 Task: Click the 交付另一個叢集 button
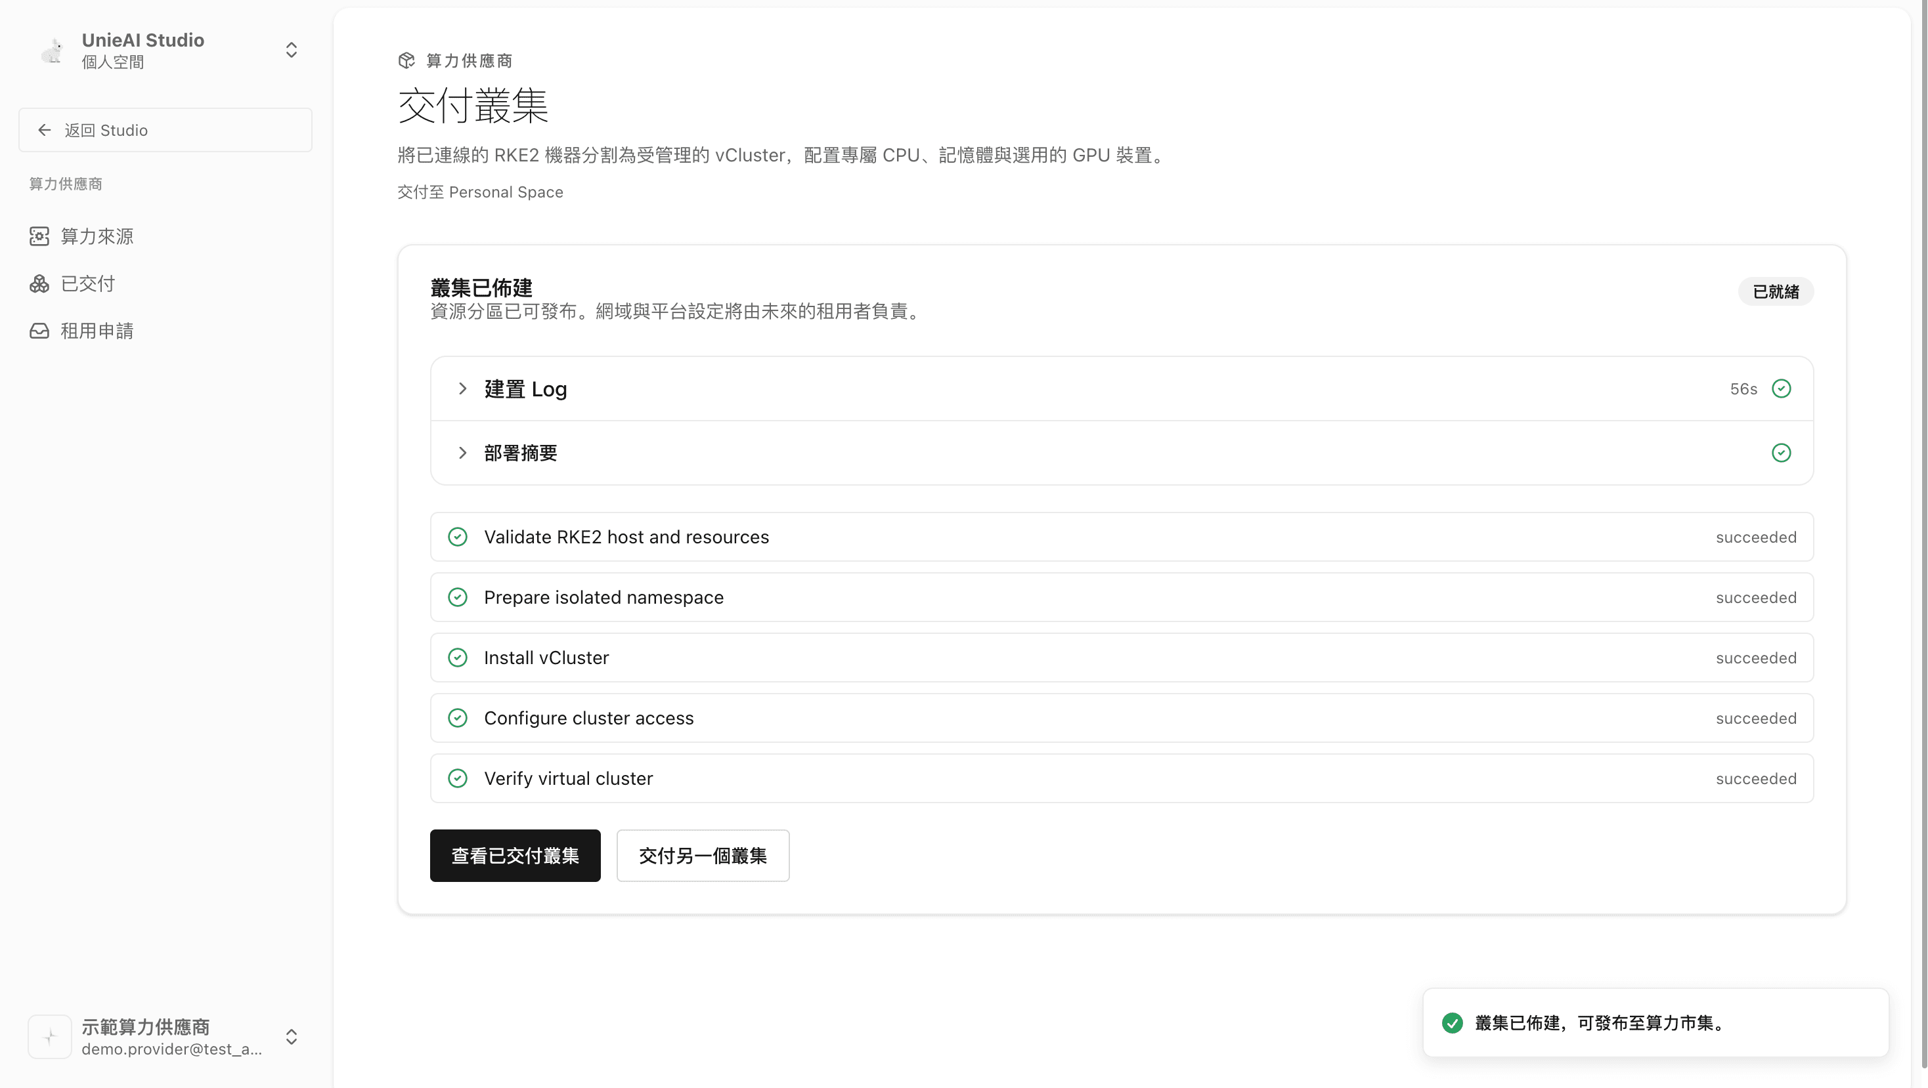pyautogui.click(x=703, y=856)
